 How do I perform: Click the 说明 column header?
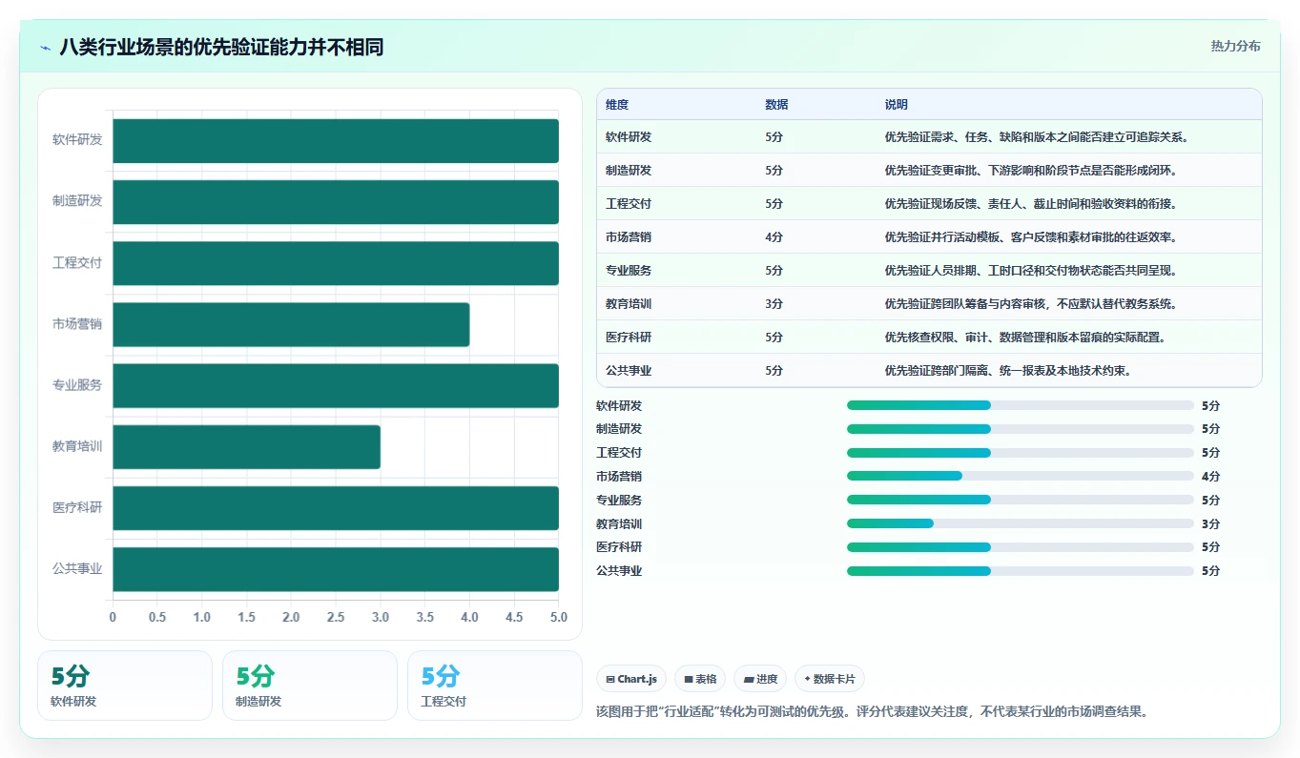click(897, 105)
